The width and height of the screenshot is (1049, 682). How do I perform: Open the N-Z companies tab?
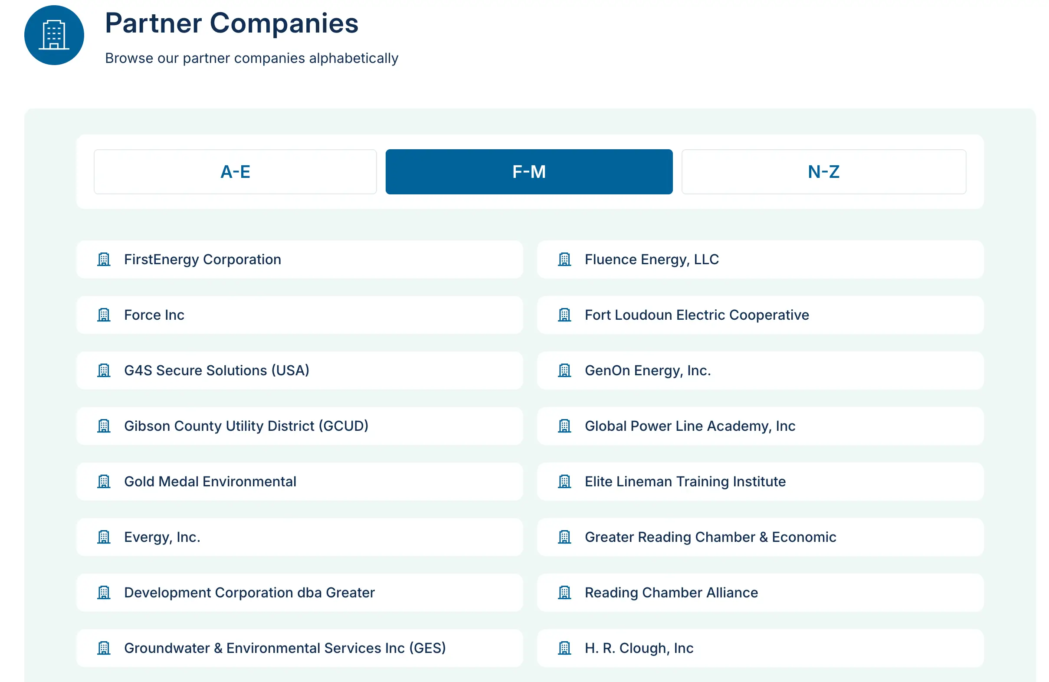coord(823,171)
